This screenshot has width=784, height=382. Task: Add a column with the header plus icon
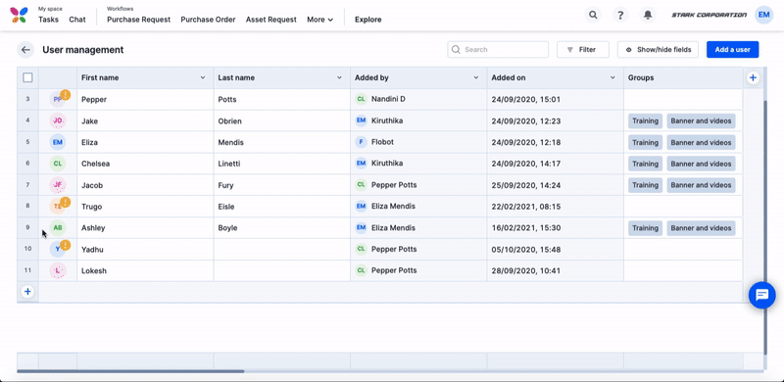(753, 78)
